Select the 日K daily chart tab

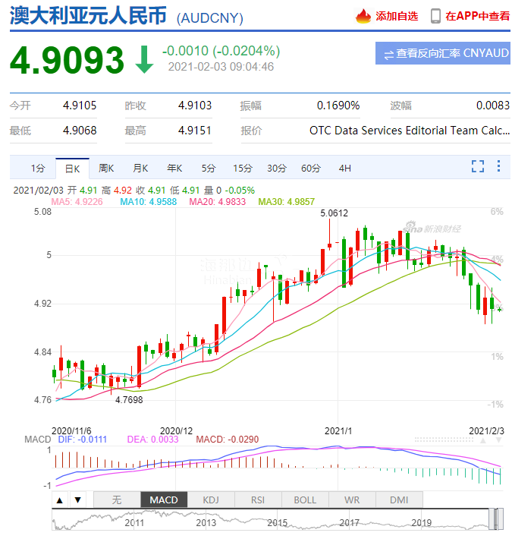[x=72, y=168]
